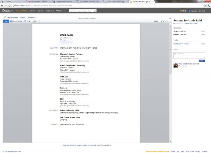
Task: Click the Edit Document link
Action: tap(12, 18)
